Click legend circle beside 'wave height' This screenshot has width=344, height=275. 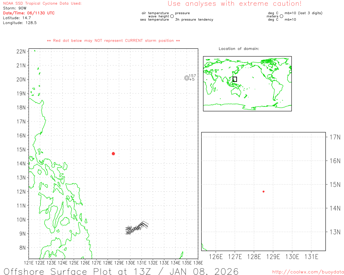point(172,16)
